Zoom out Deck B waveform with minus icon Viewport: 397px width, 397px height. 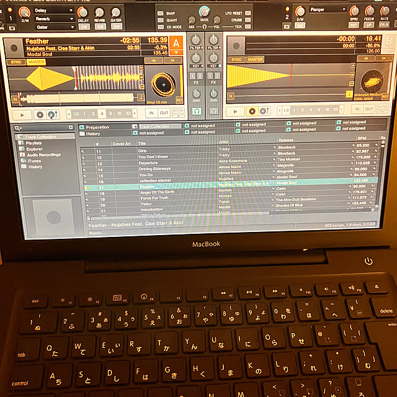tap(352, 84)
